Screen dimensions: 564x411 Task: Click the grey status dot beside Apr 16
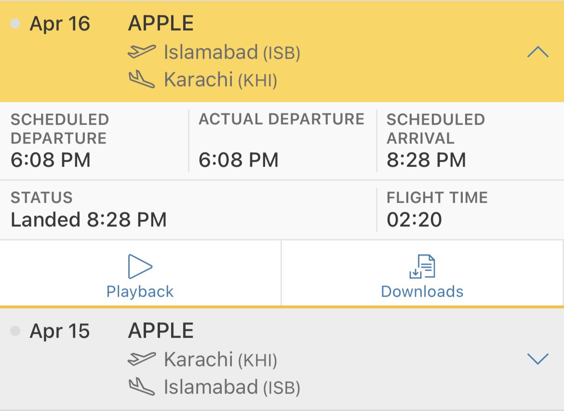(x=15, y=24)
